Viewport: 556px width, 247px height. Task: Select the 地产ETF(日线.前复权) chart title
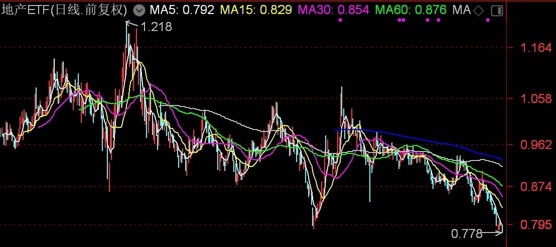coord(65,10)
